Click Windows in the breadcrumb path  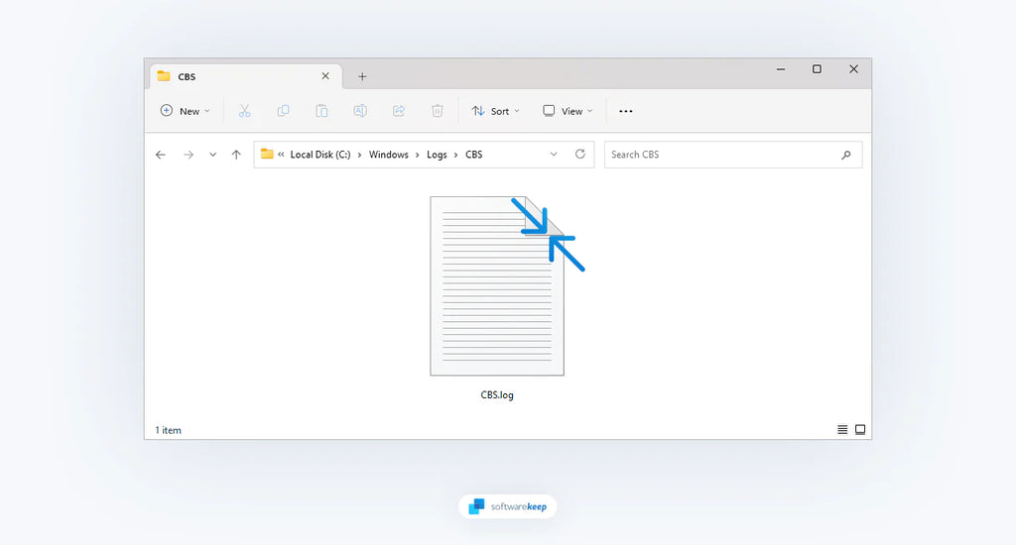pyautogui.click(x=389, y=155)
